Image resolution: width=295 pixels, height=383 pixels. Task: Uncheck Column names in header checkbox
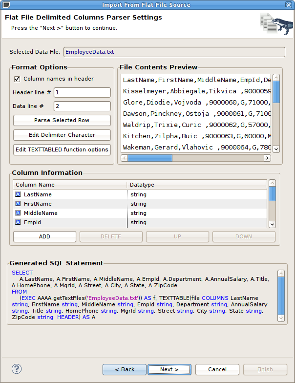coord(17,79)
